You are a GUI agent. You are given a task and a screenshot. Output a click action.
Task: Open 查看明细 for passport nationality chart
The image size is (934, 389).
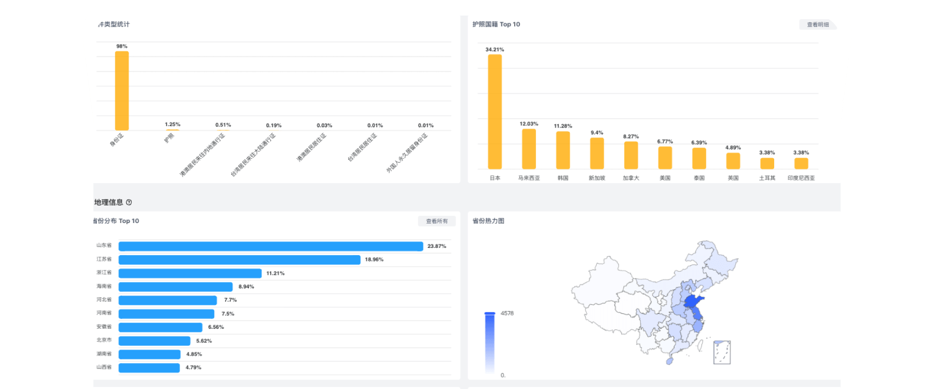(x=818, y=24)
